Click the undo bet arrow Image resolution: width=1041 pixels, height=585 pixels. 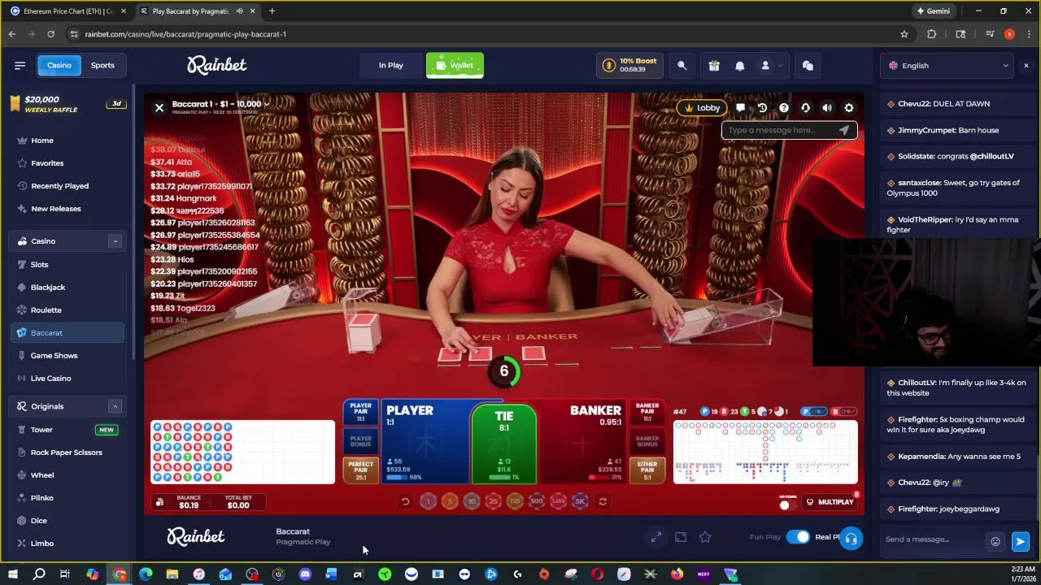405,502
